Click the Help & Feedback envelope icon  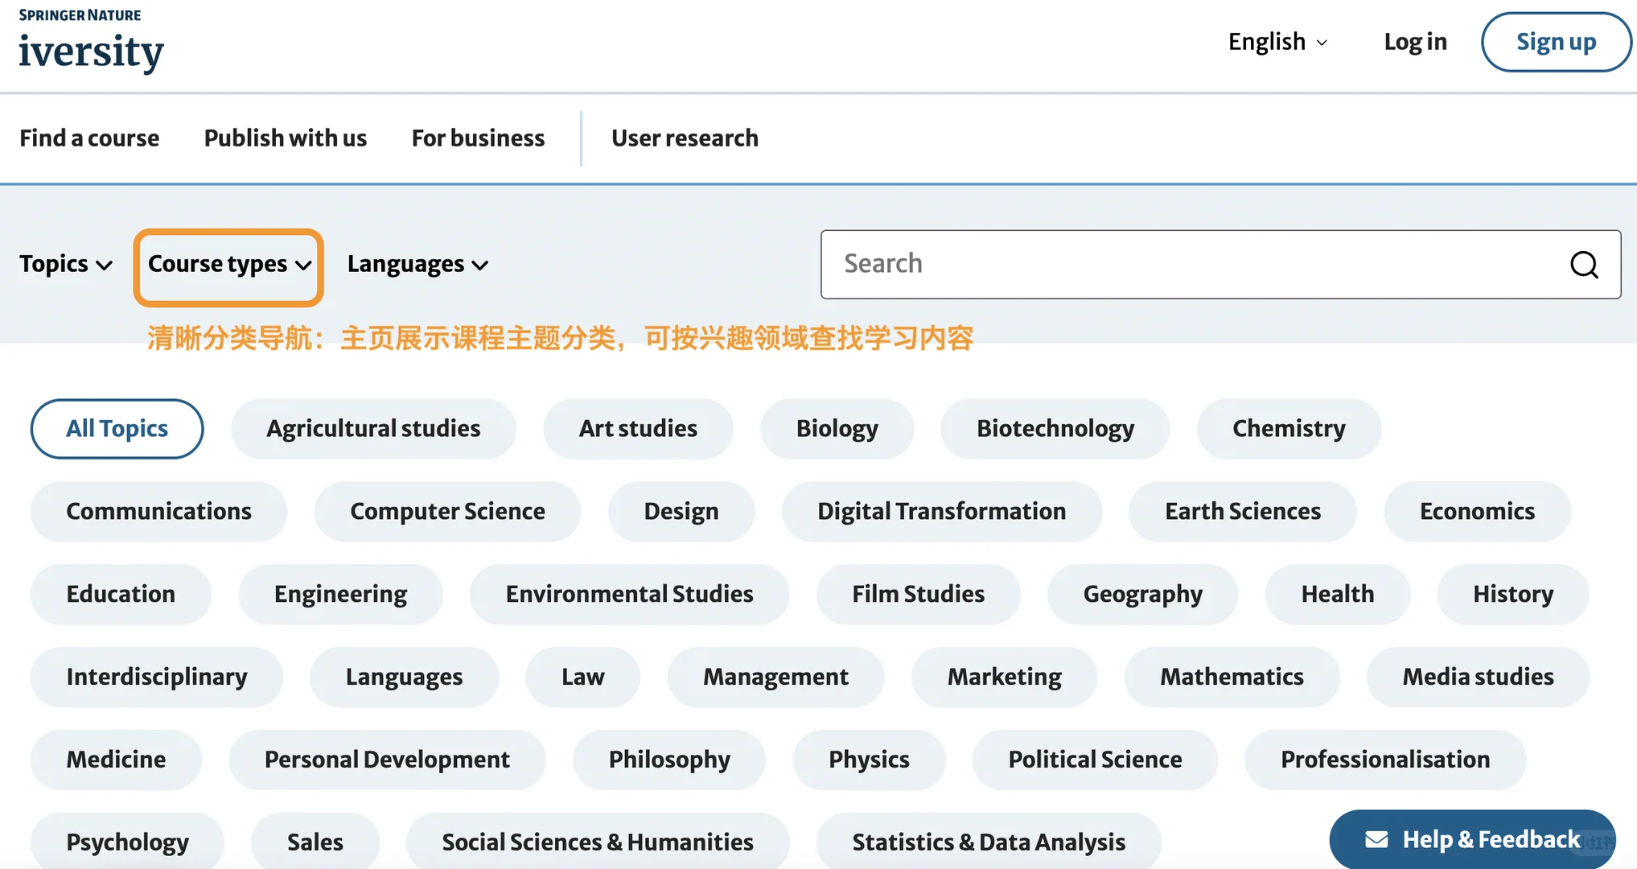point(1378,839)
